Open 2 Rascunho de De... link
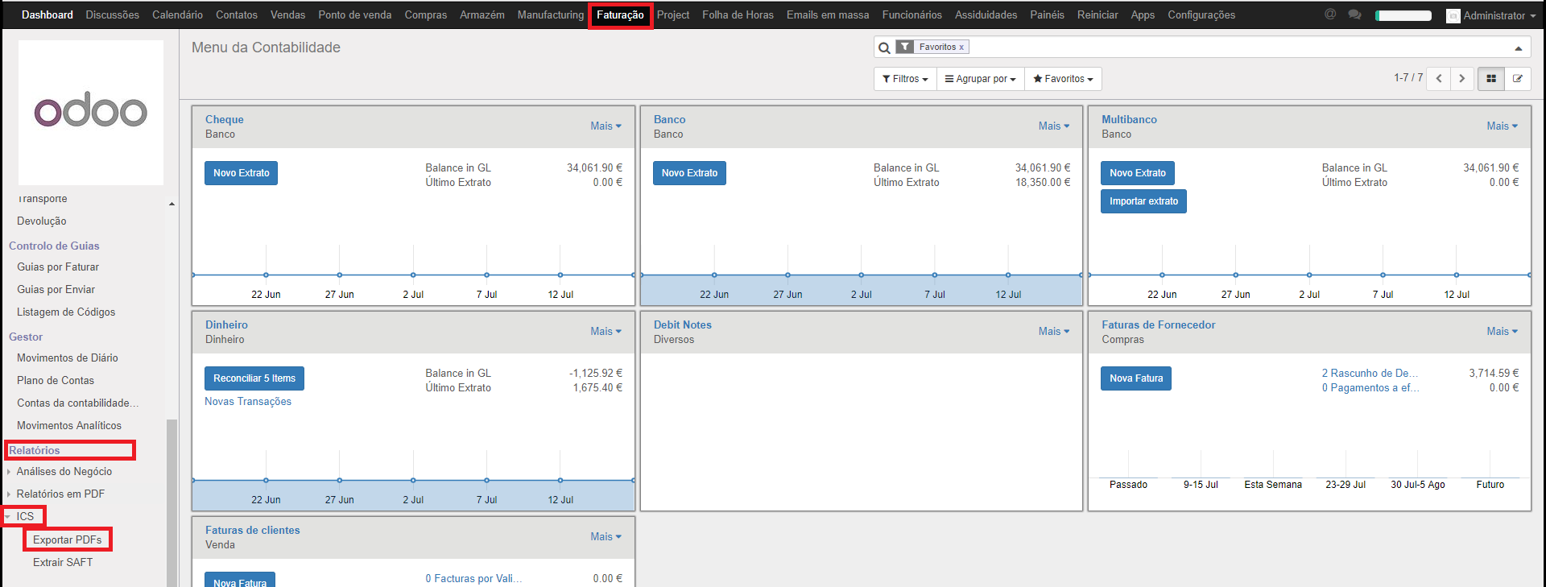The width and height of the screenshot is (1546, 587). point(1370,373)
